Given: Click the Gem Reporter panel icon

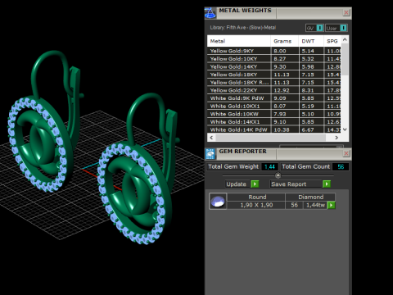Looking at the screenshot, I should point(210,154).
